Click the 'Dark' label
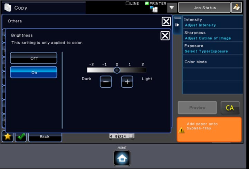This screenshot has height=169, width=249. (x=86, y=79)
